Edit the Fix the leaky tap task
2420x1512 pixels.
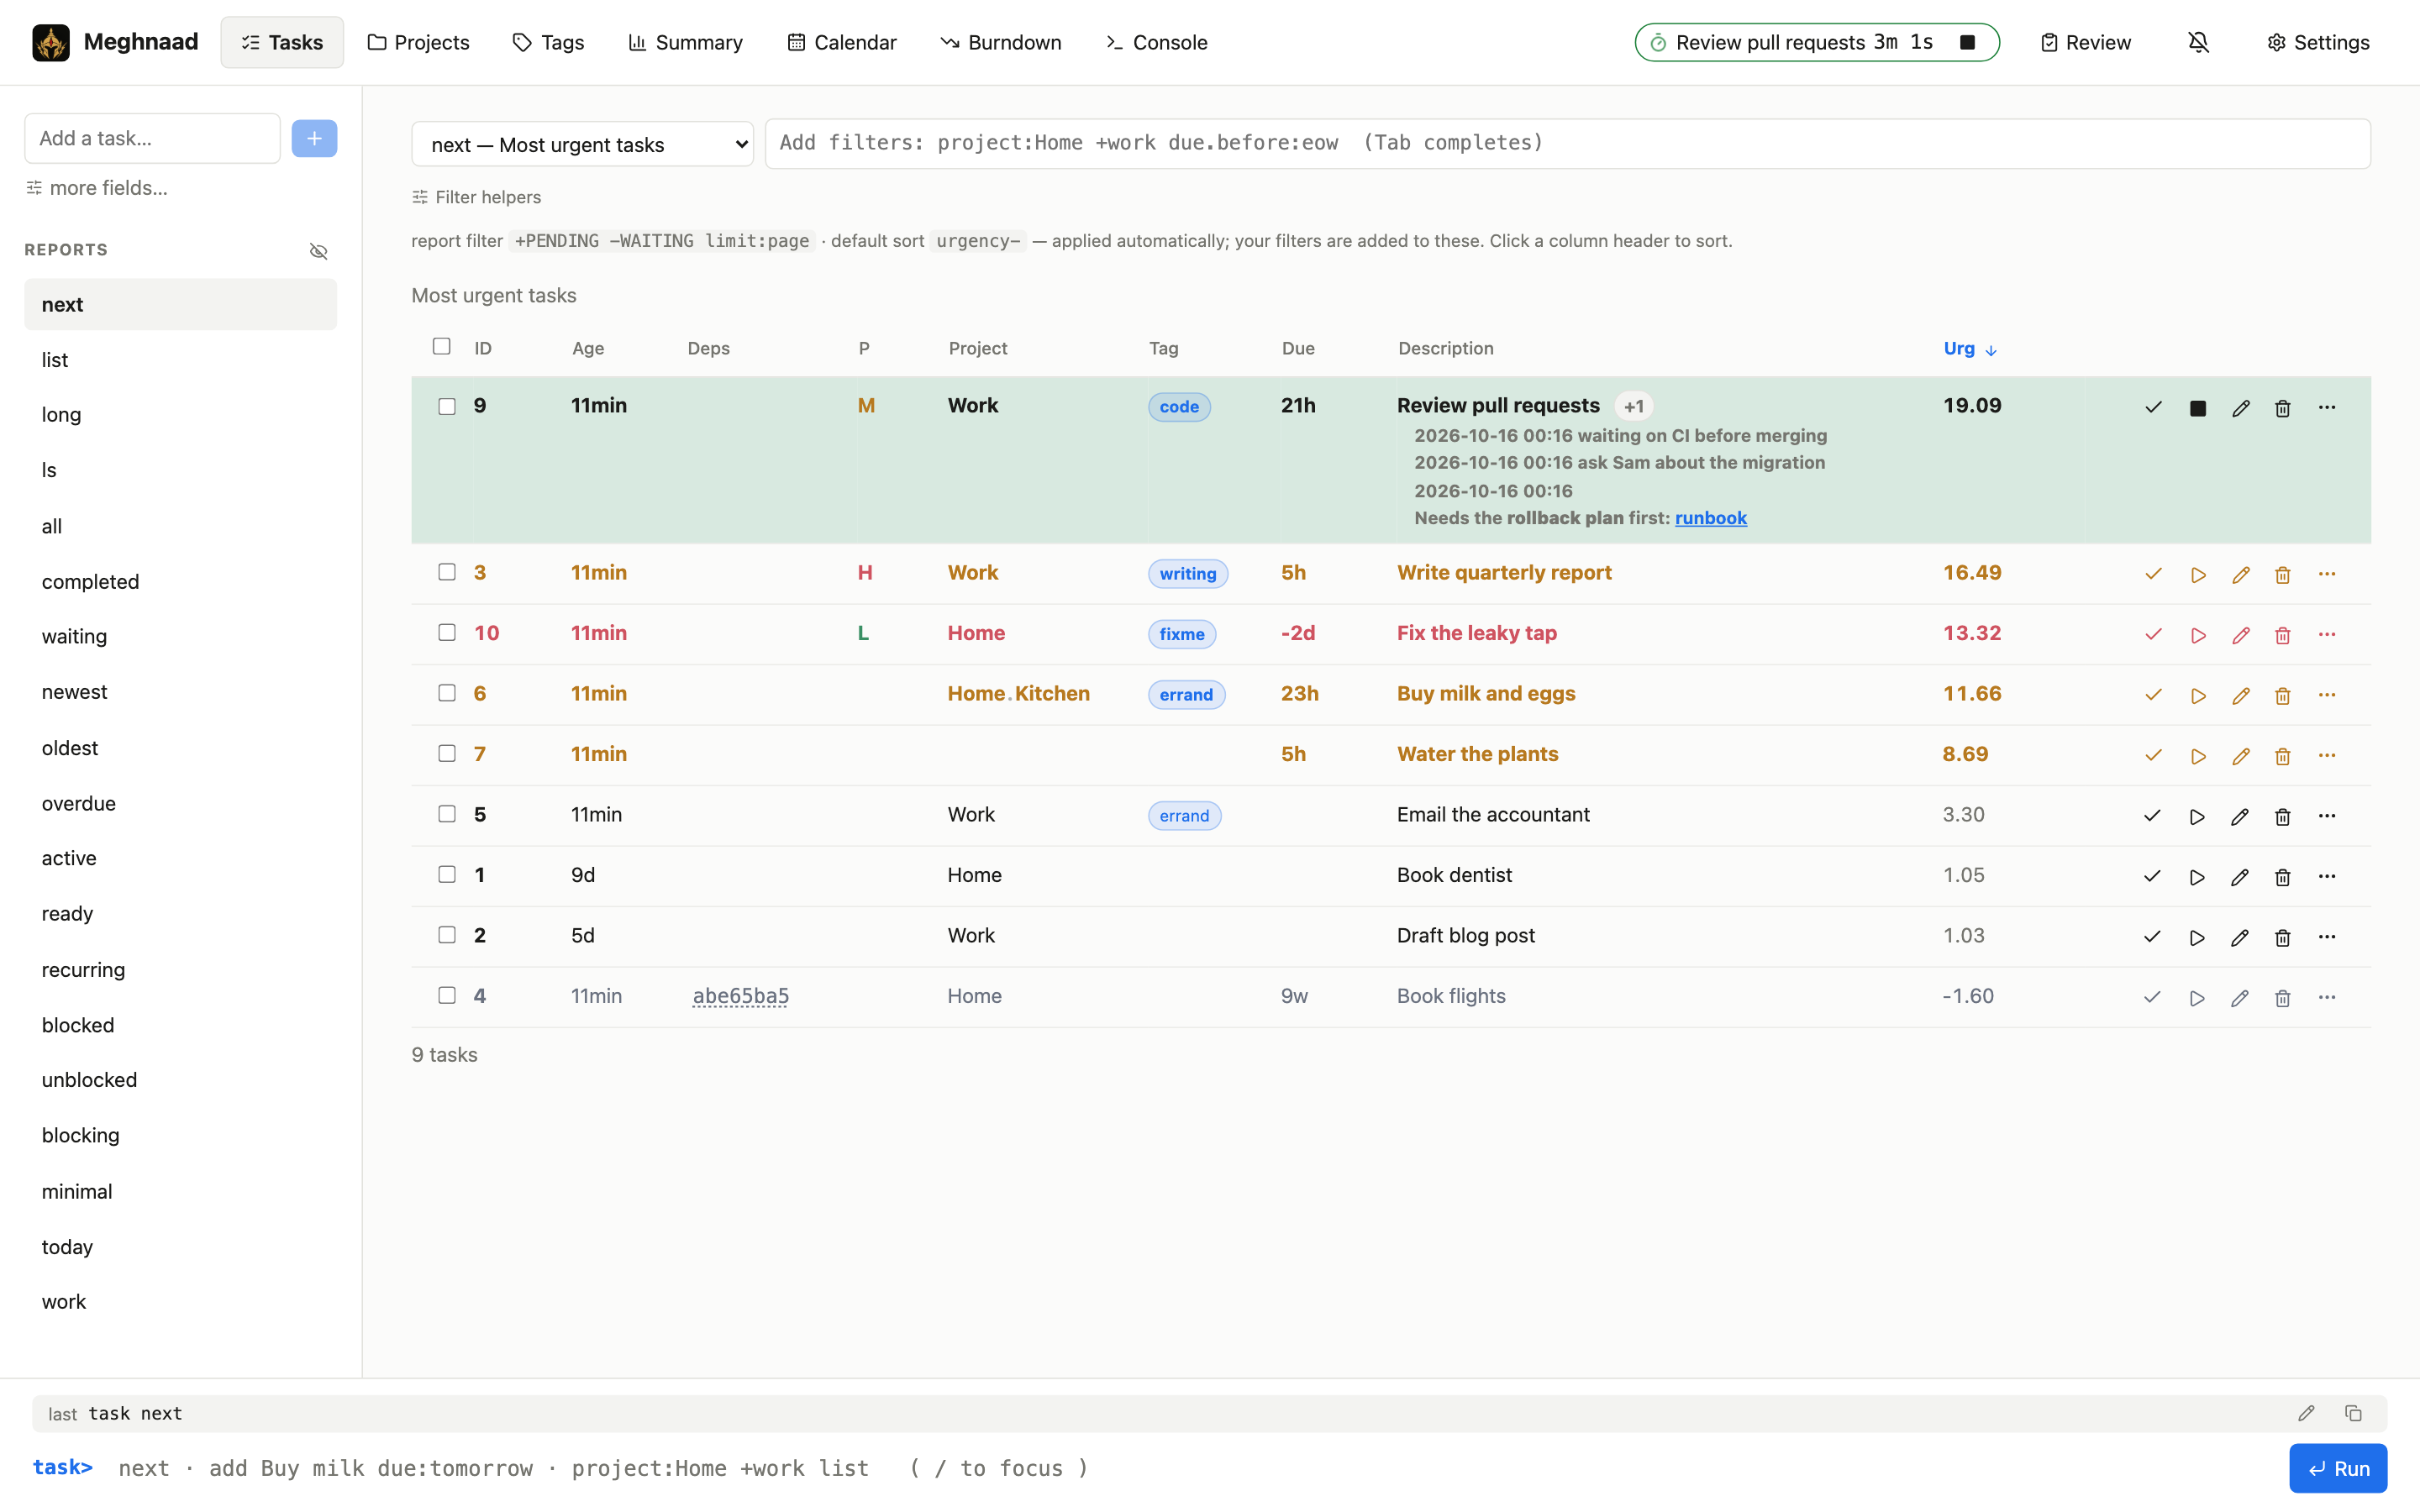(x=2240, y=635)
